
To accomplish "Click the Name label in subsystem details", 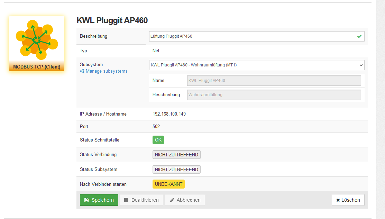I will pyautogui.click(x=158, y=81).
